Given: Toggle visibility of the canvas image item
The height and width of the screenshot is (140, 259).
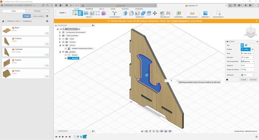Looking at the screenshot, I should [66, 48].
